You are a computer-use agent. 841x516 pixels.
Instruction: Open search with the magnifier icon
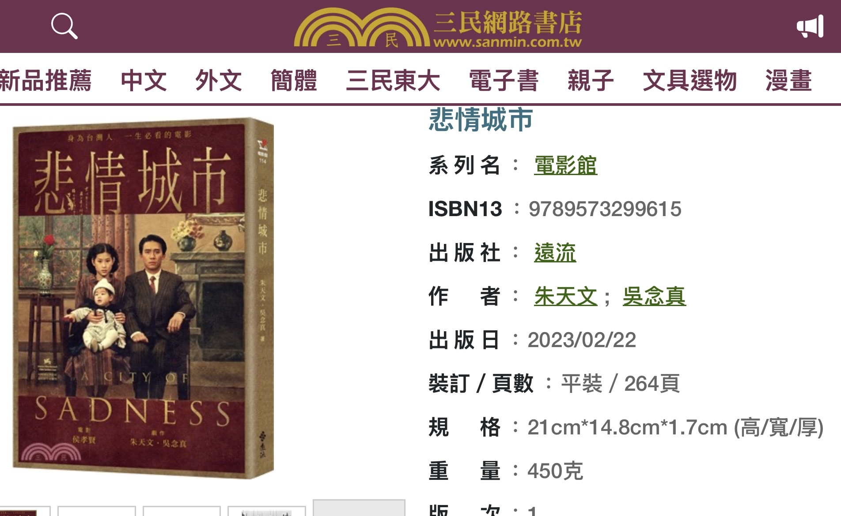[64, 26]
